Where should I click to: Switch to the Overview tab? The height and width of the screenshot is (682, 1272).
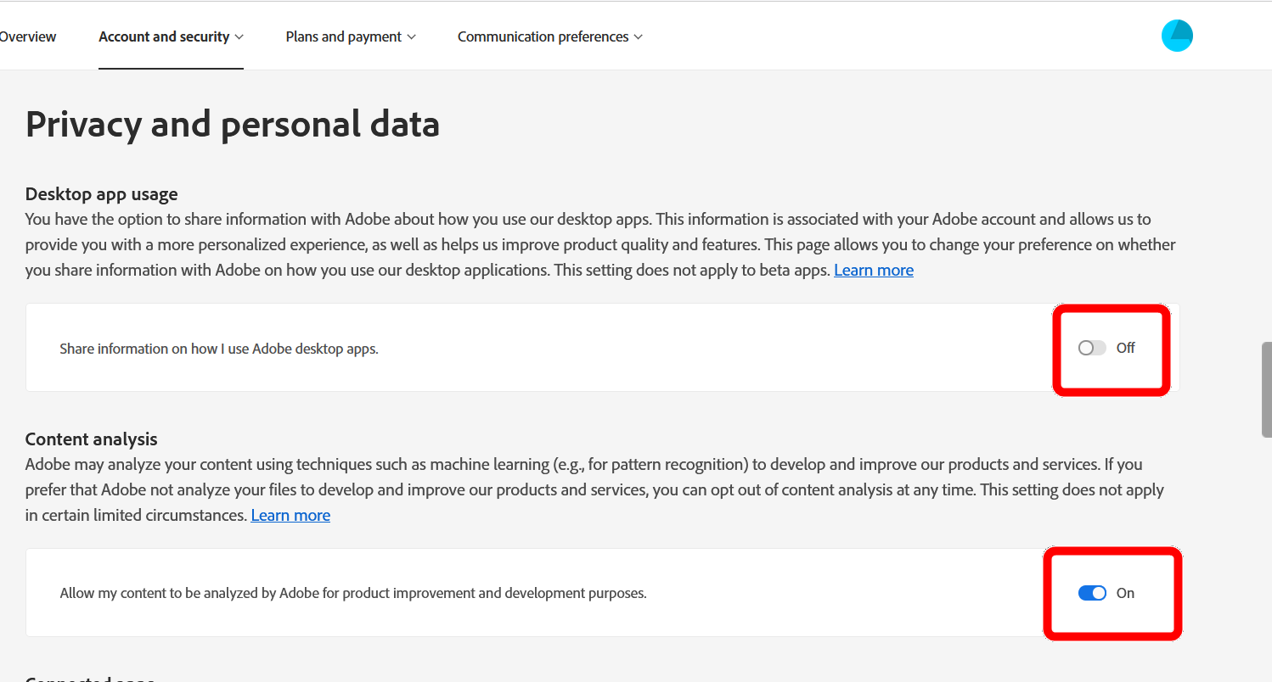coord(27,36)
